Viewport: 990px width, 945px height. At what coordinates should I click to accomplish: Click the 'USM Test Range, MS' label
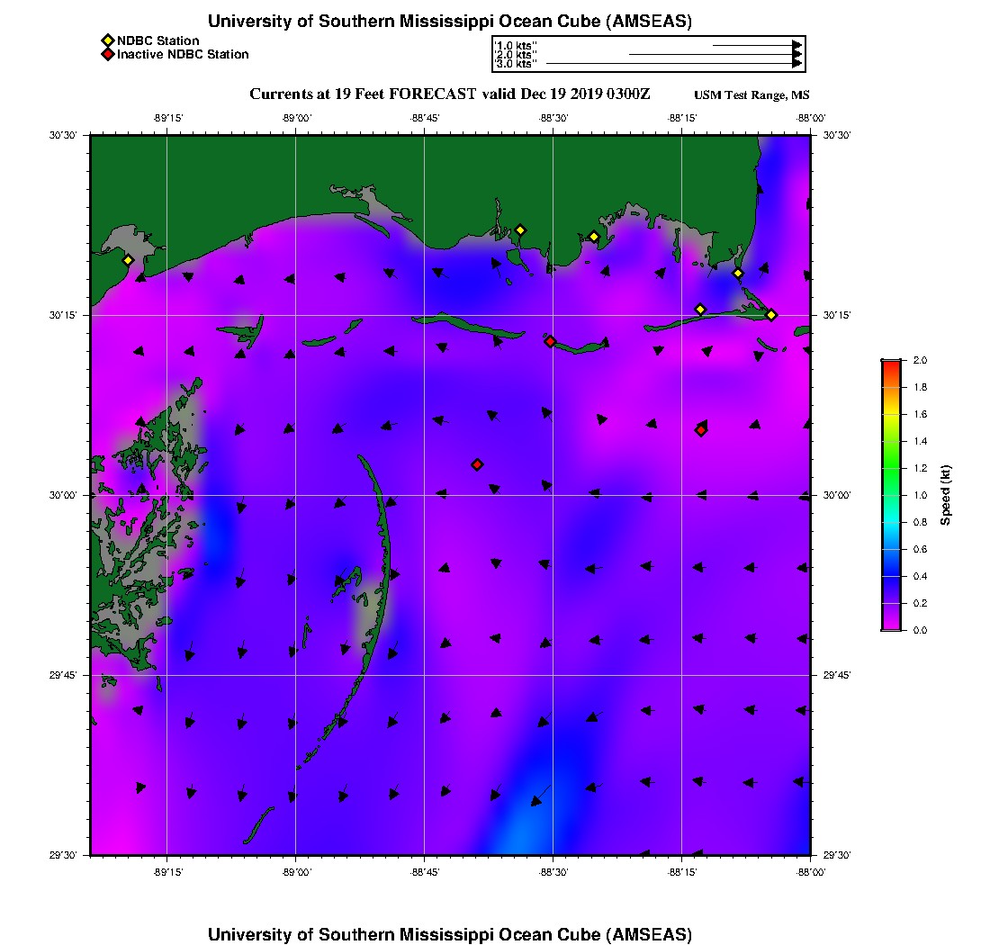[751, 95]
